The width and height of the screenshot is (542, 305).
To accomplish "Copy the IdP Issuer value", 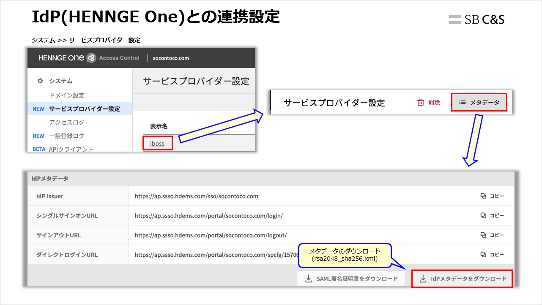I will pyautogui.click(x=493, y=196).
